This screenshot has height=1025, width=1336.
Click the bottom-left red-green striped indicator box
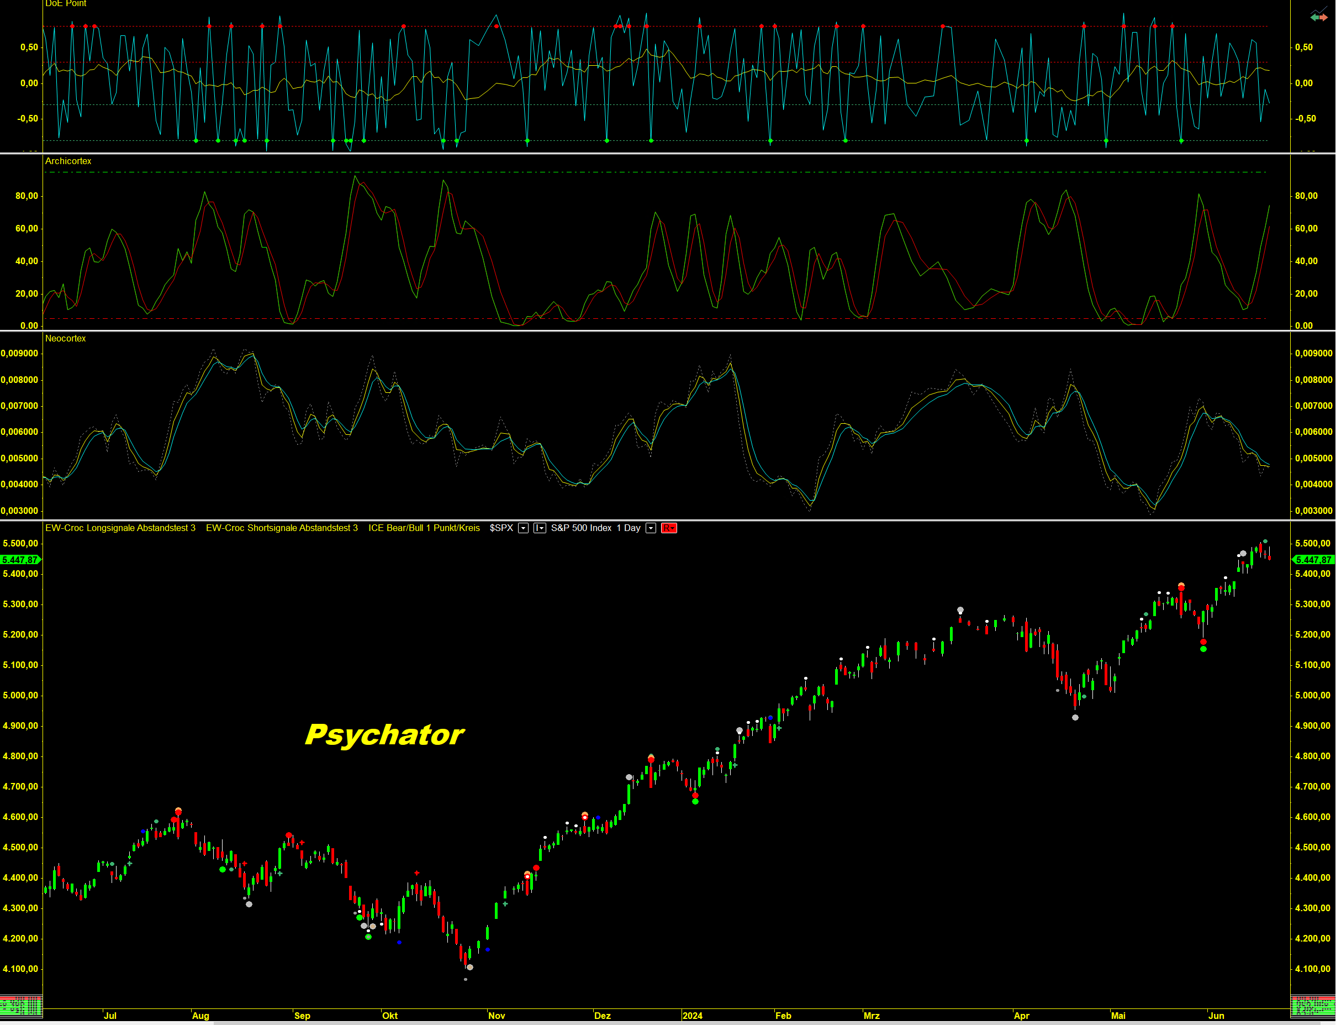coord(21,1006)
